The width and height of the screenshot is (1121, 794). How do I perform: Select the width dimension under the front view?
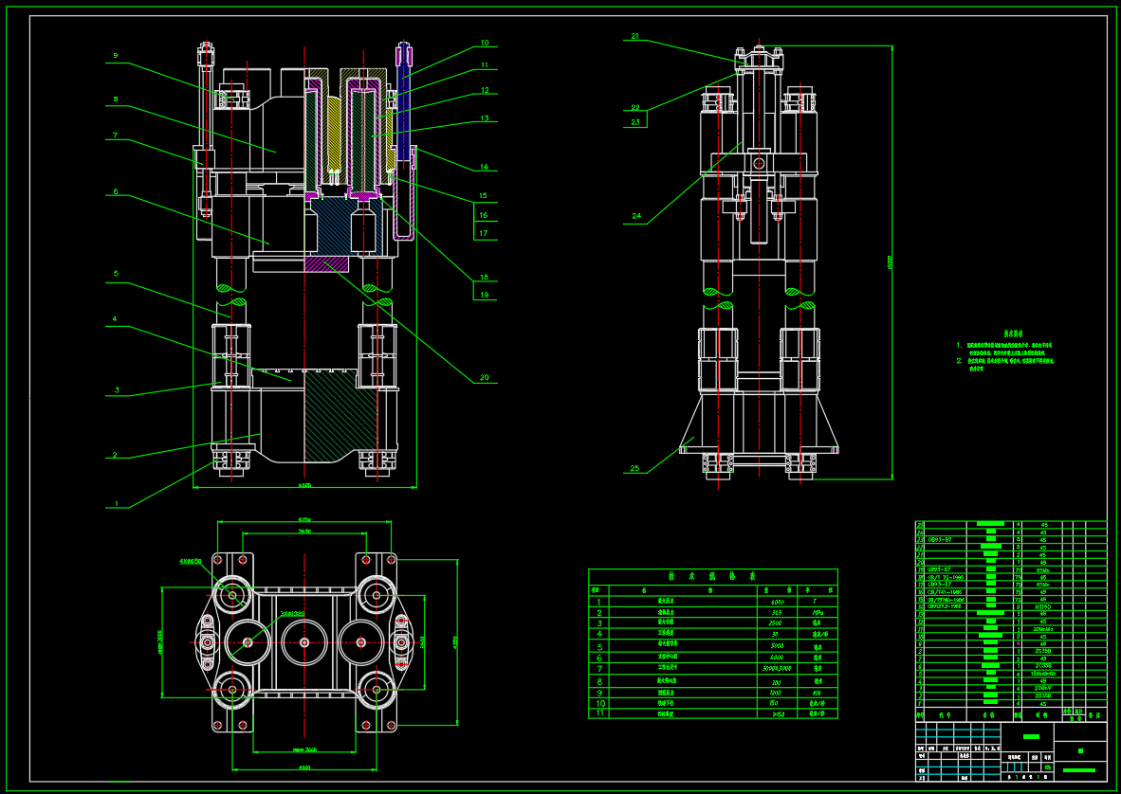(304, 485)
